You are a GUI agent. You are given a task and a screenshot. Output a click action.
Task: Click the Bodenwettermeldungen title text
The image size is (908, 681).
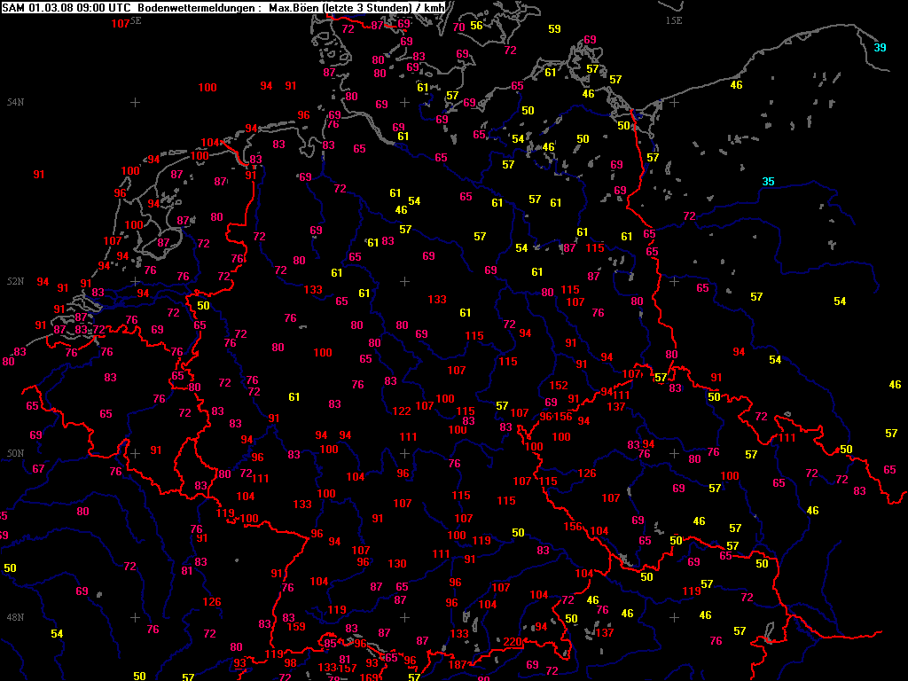click(x=185, y=7)
